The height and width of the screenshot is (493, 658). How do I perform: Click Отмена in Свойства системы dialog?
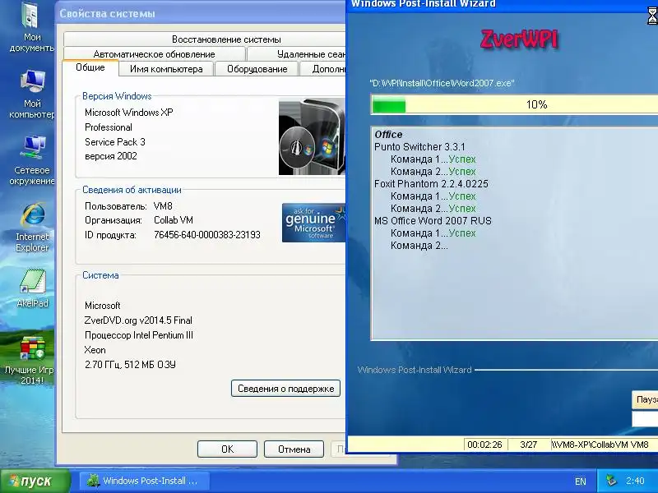pyautogui.click(x=294, y=449)
